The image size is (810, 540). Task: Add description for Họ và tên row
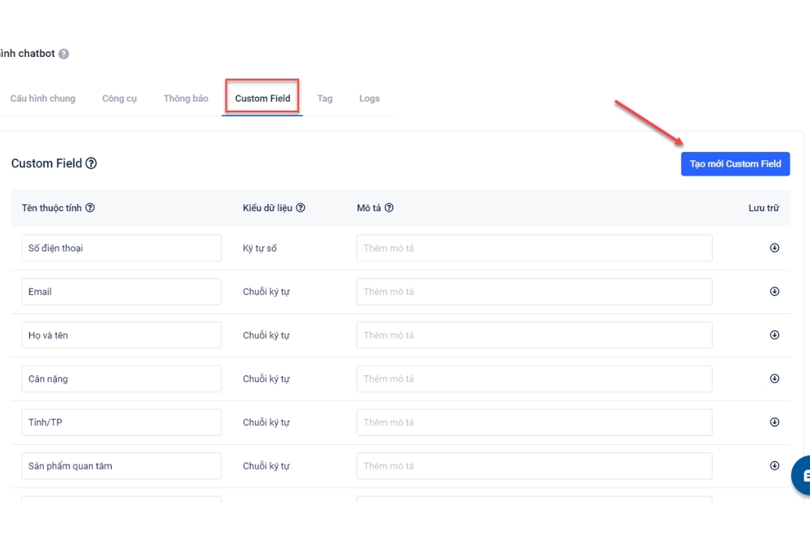[x=534, y=335]
